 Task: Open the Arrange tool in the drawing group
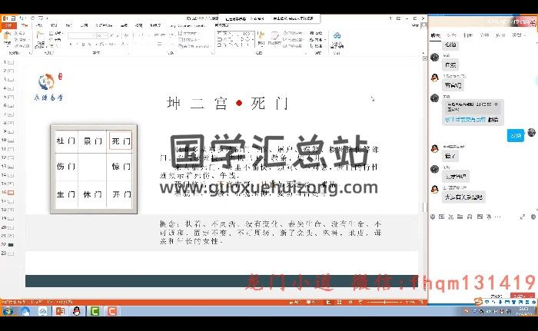[x=261, y=38]
